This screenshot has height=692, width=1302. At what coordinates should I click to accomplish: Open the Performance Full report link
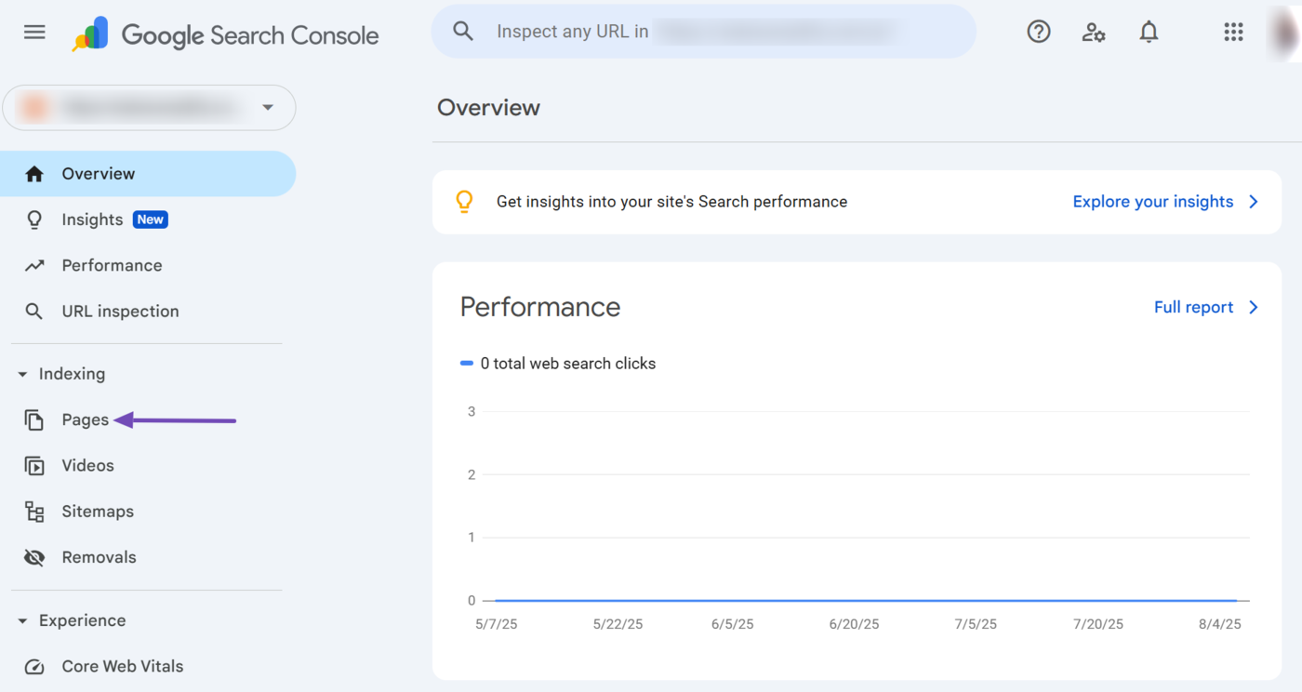click(1193, 307)
